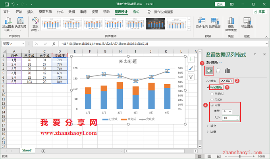Screen dimensions: 270x159
Task: Click the Save icon in title bar
Action: coord(7,4)
